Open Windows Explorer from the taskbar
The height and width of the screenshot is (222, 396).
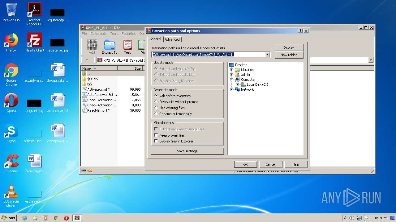pos(35,218)
